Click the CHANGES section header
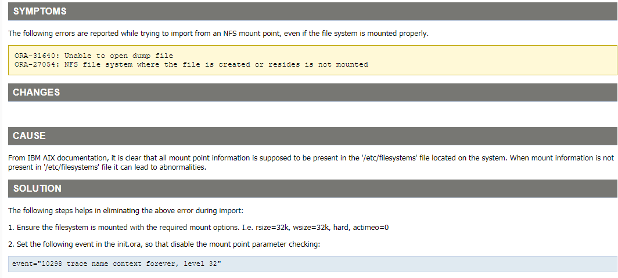Image resolution: width=618 pixels, height=278 pixels. click(37, 92)
